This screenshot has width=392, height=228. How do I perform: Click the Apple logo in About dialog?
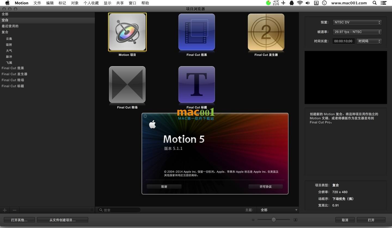pyautogui.click(x=152, y=124)
